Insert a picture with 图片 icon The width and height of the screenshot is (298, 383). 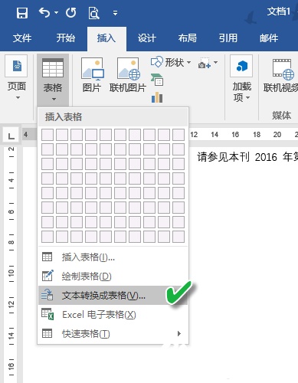(92, 75)
